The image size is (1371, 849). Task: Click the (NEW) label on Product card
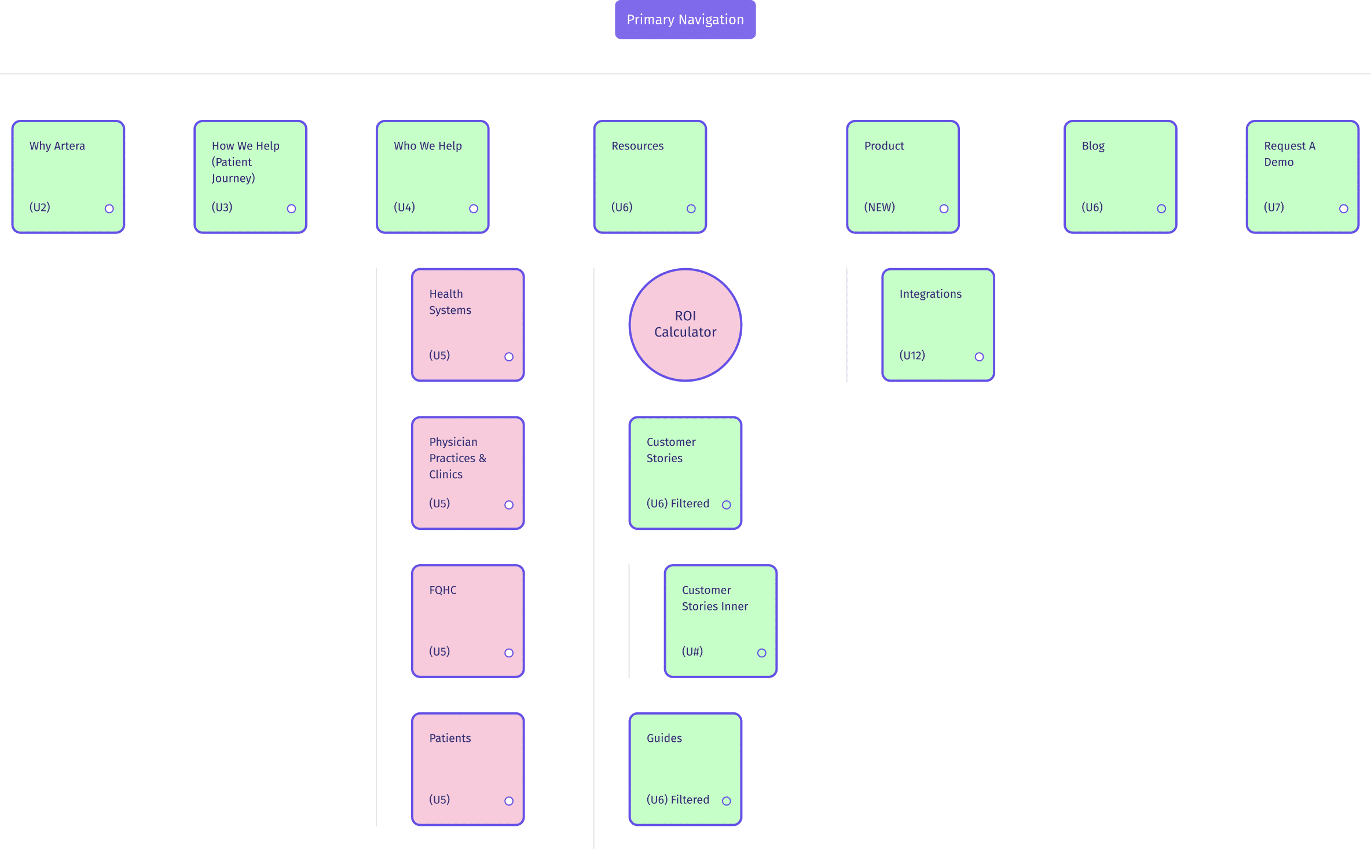pyautogui.click(x=879, y=207)
